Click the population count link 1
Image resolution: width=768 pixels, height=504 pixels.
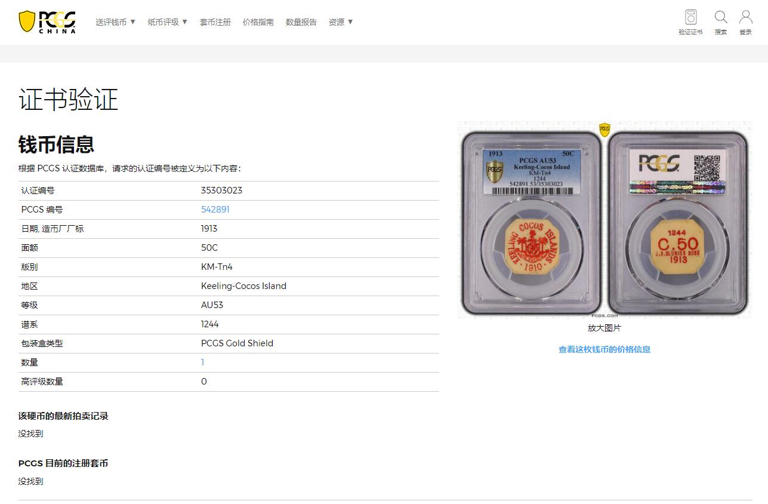[x=203, y=362]
